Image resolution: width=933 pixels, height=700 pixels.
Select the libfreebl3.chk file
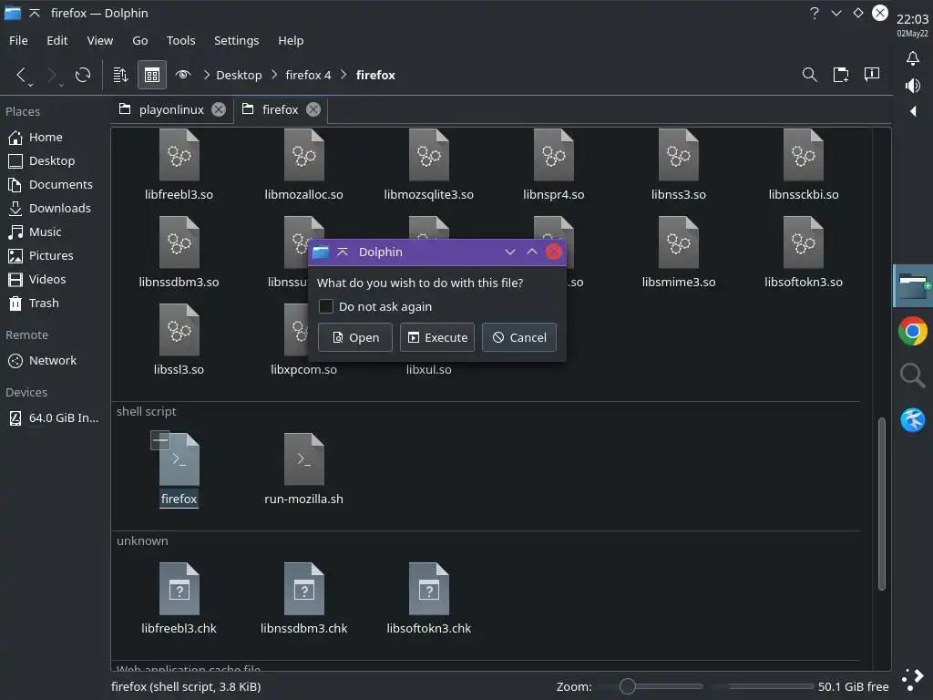[179, 599]
